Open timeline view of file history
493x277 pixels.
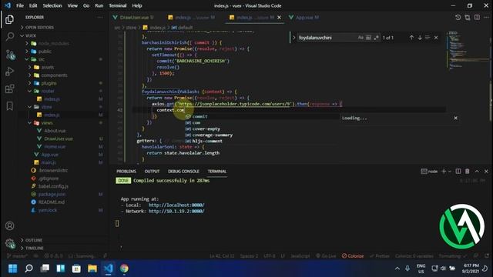coord(458,18)
